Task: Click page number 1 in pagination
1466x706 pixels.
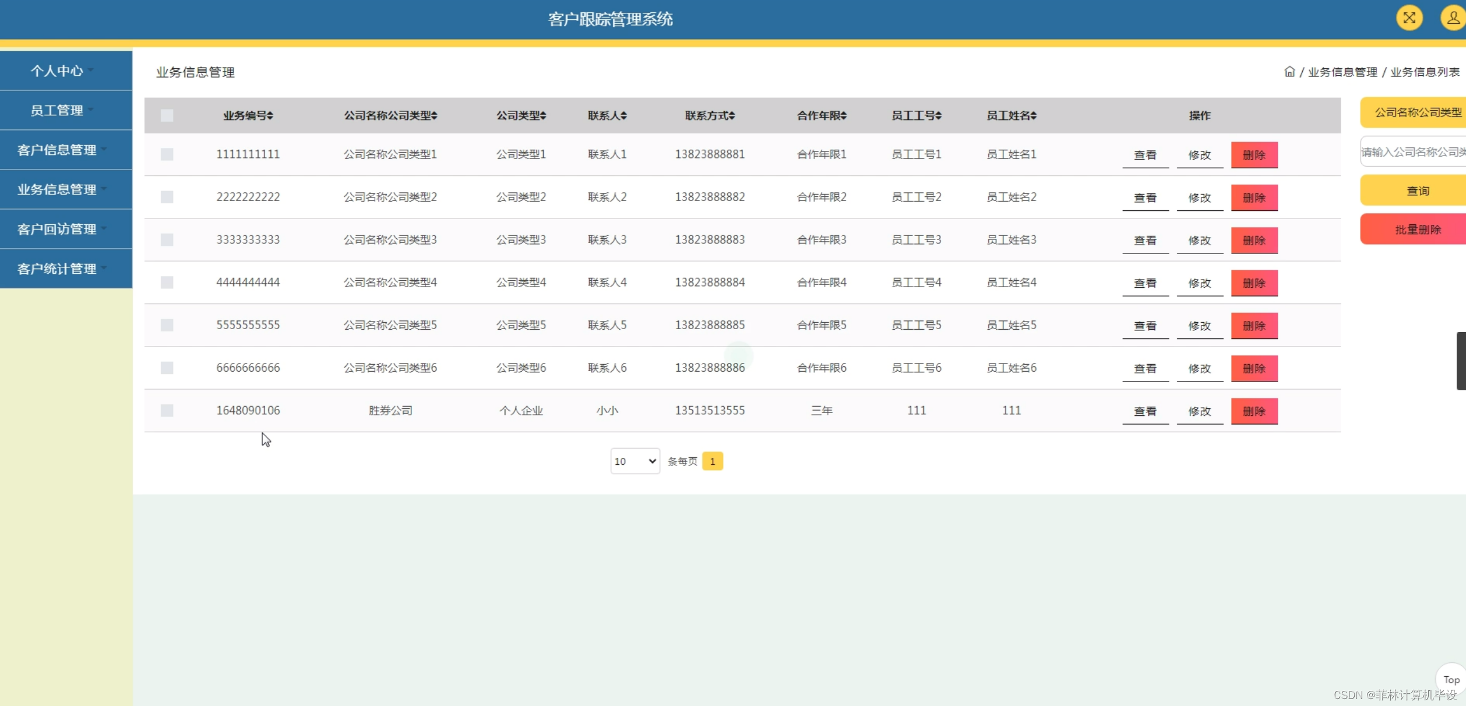Action: click(x=712, y=461)
